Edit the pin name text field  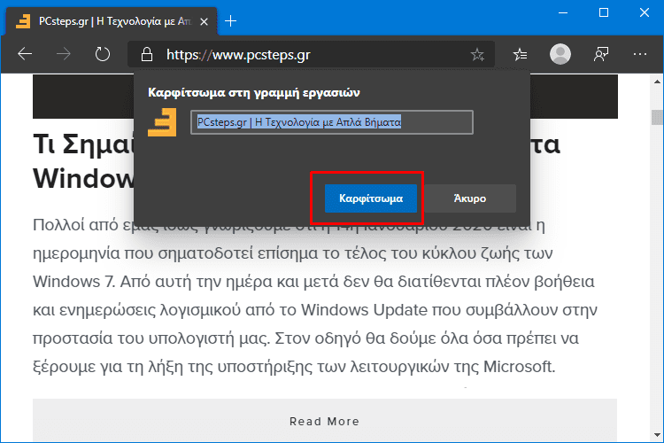332,122
